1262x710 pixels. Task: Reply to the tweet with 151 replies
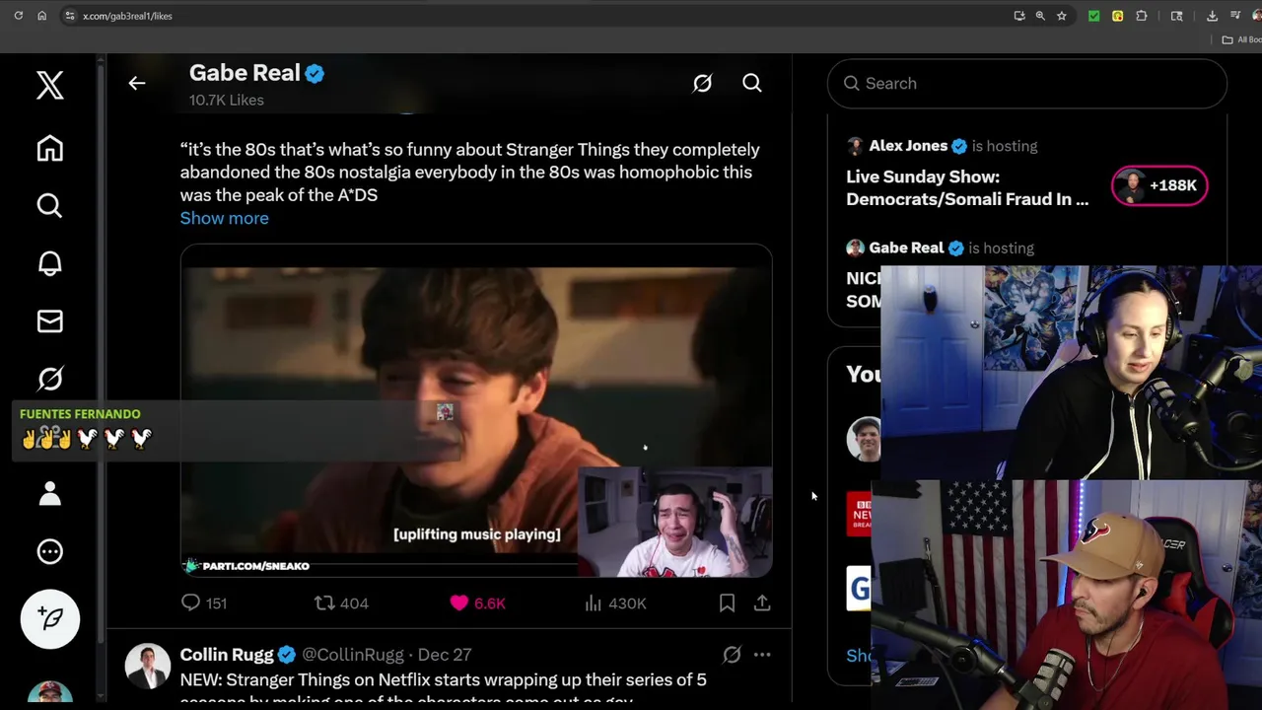[x=203, y=603]
